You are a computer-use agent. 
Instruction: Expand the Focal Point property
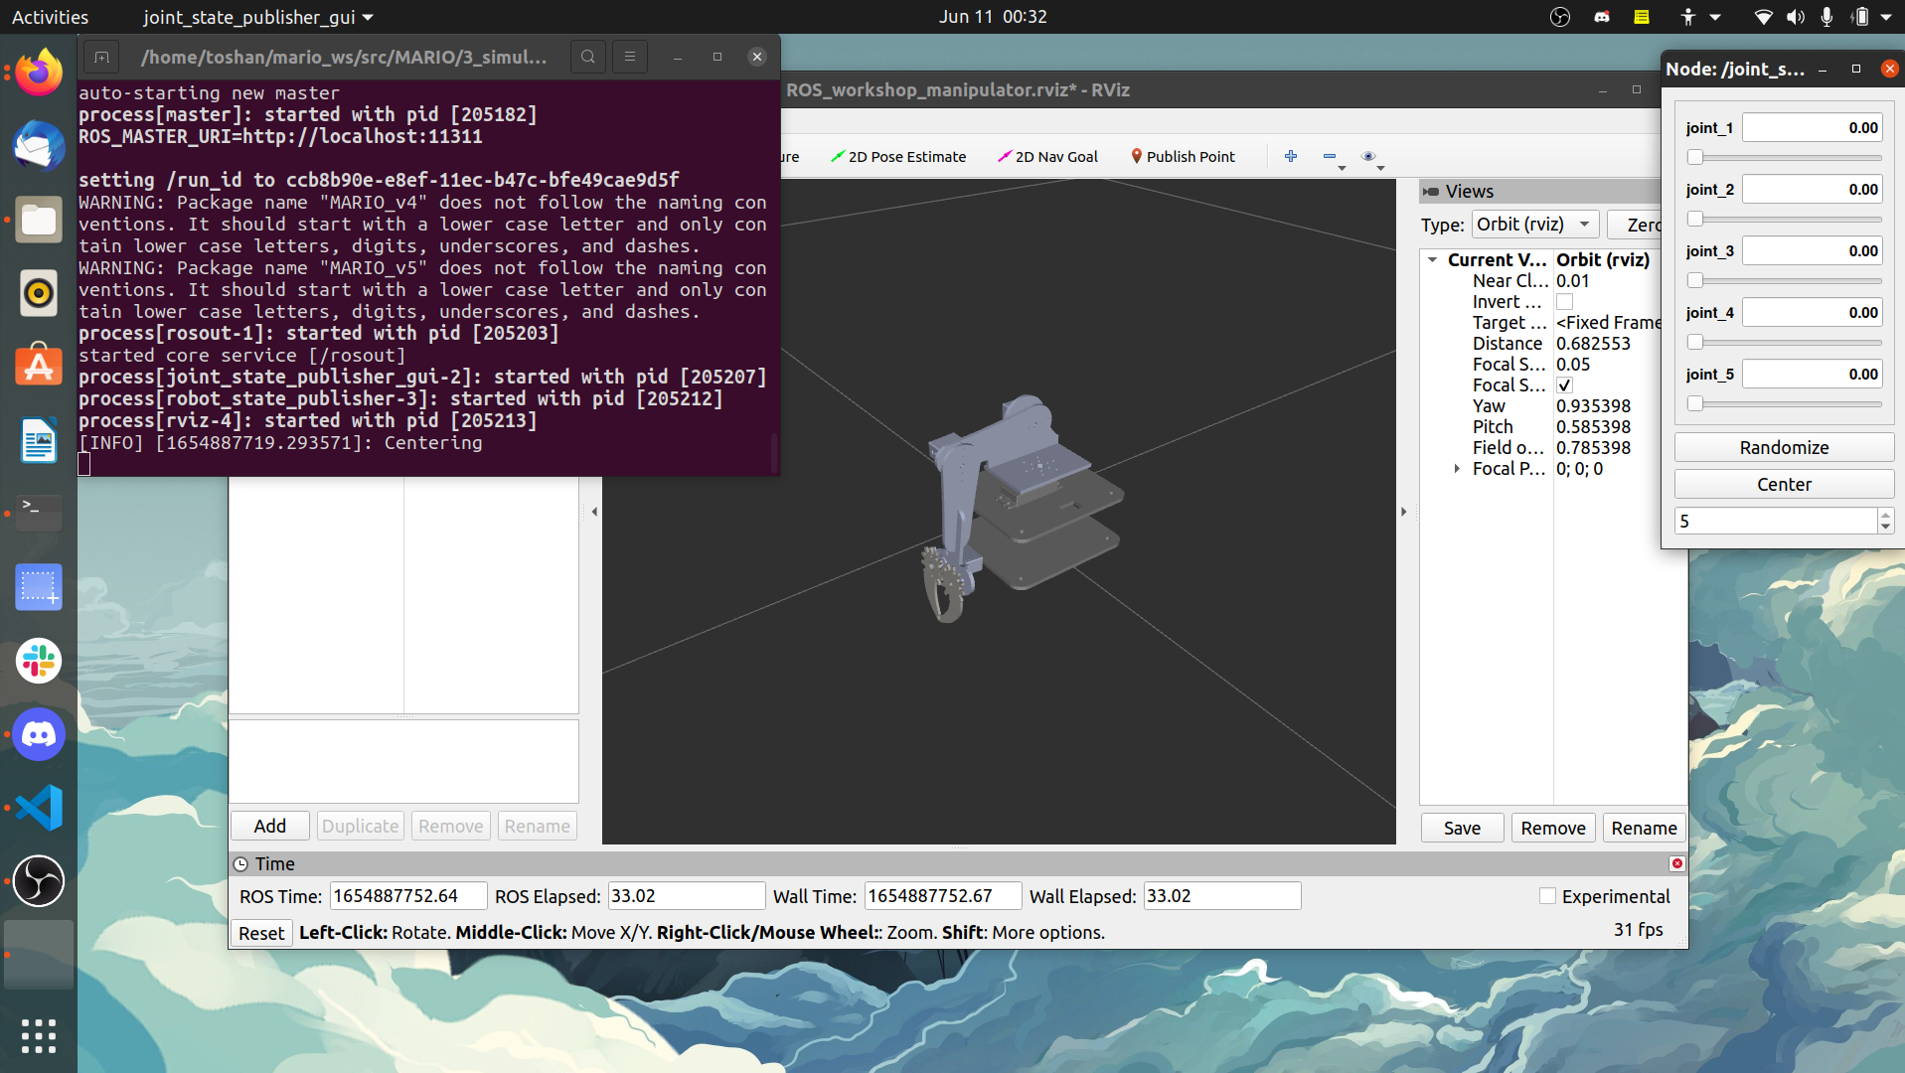(1457, 469)
